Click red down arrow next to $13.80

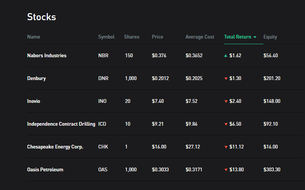click(226, 170)
